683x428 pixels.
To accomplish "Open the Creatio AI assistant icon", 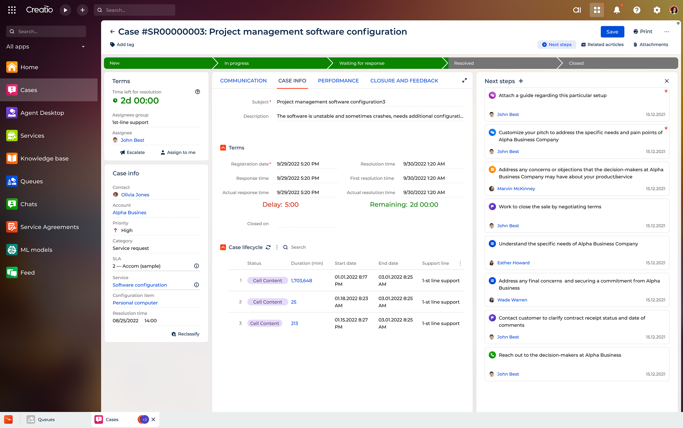I will 577,10.
